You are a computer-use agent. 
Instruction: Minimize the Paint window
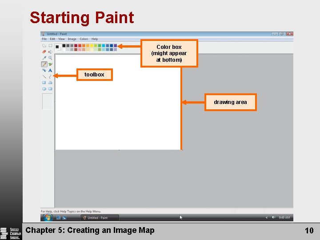[275, 34]
